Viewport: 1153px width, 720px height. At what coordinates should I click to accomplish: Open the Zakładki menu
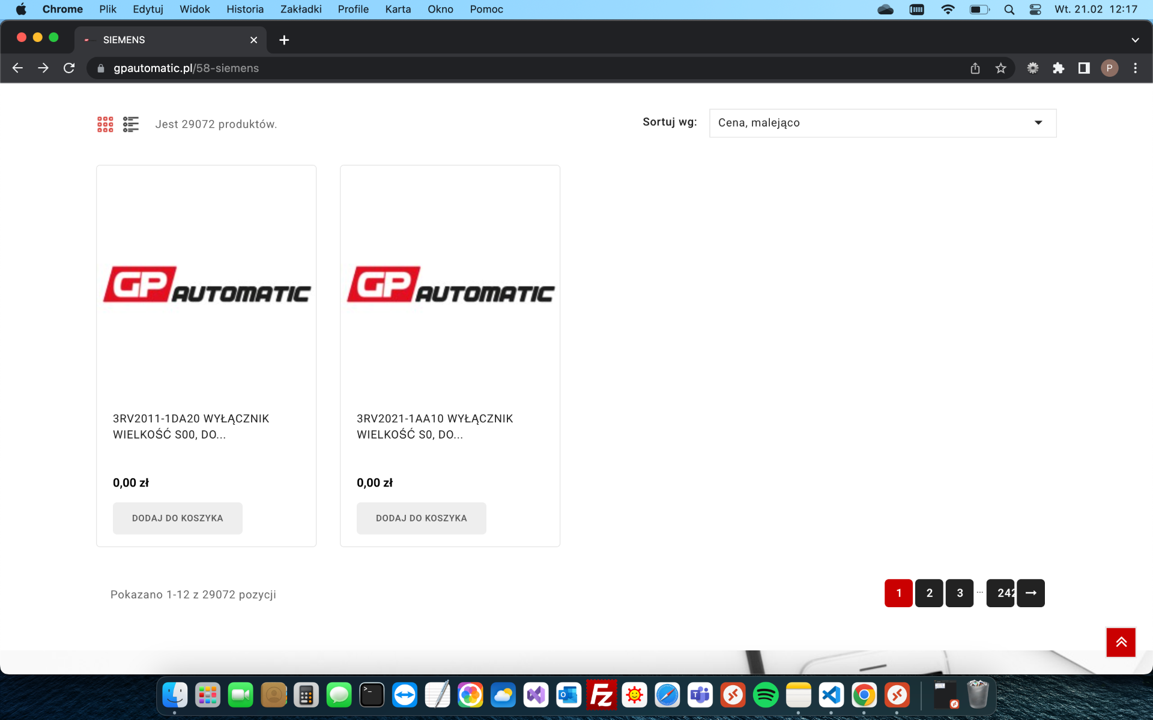[x=300, y=9]
